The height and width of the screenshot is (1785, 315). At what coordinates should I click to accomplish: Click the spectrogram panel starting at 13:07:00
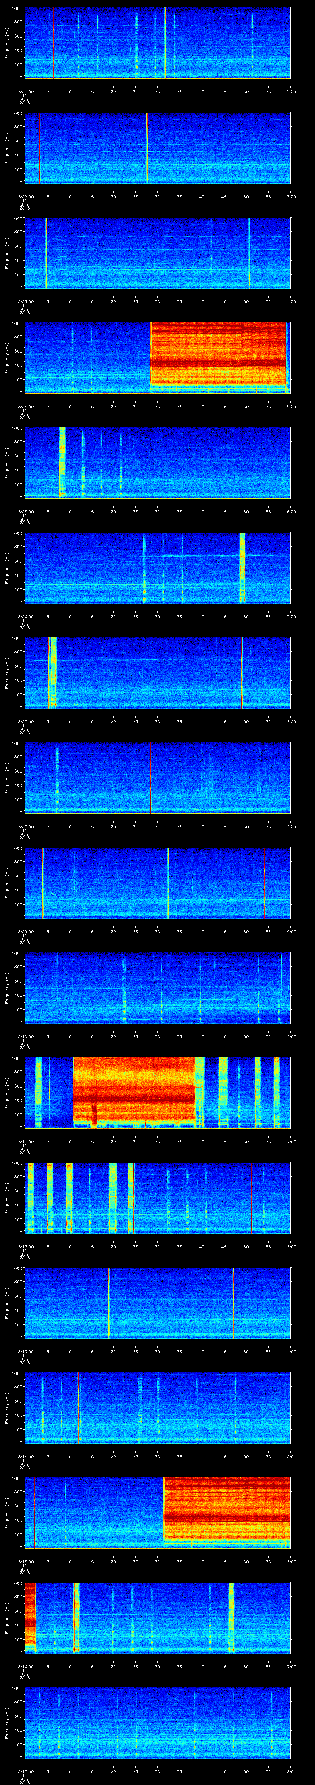click(x=157, y=673)
